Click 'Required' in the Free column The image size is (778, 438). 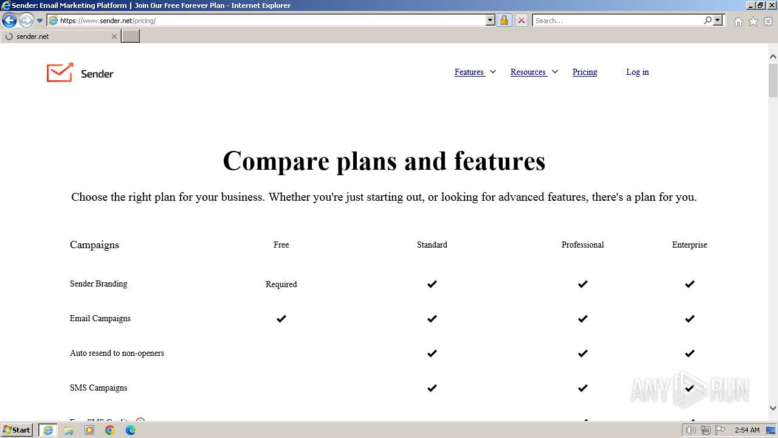[281, 284]
